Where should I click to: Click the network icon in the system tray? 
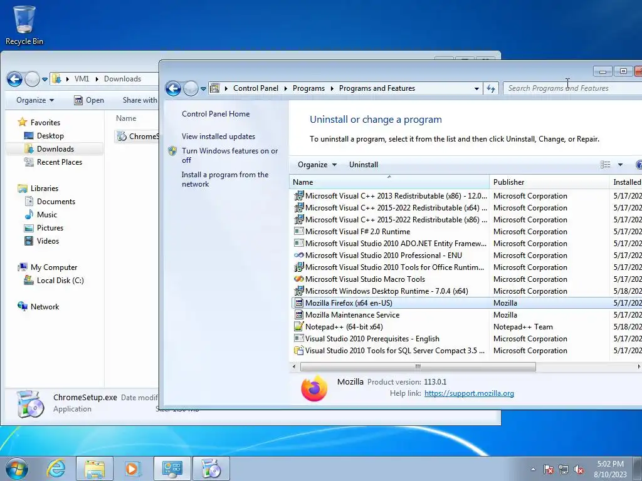[564, 470]
